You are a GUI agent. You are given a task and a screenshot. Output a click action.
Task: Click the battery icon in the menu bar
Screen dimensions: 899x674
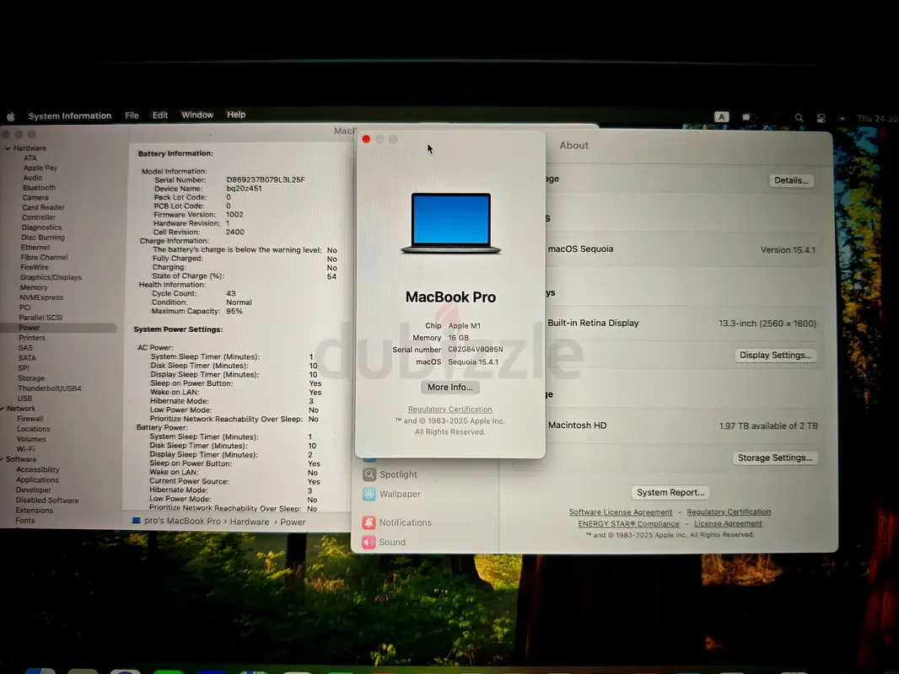click(748, 117)
